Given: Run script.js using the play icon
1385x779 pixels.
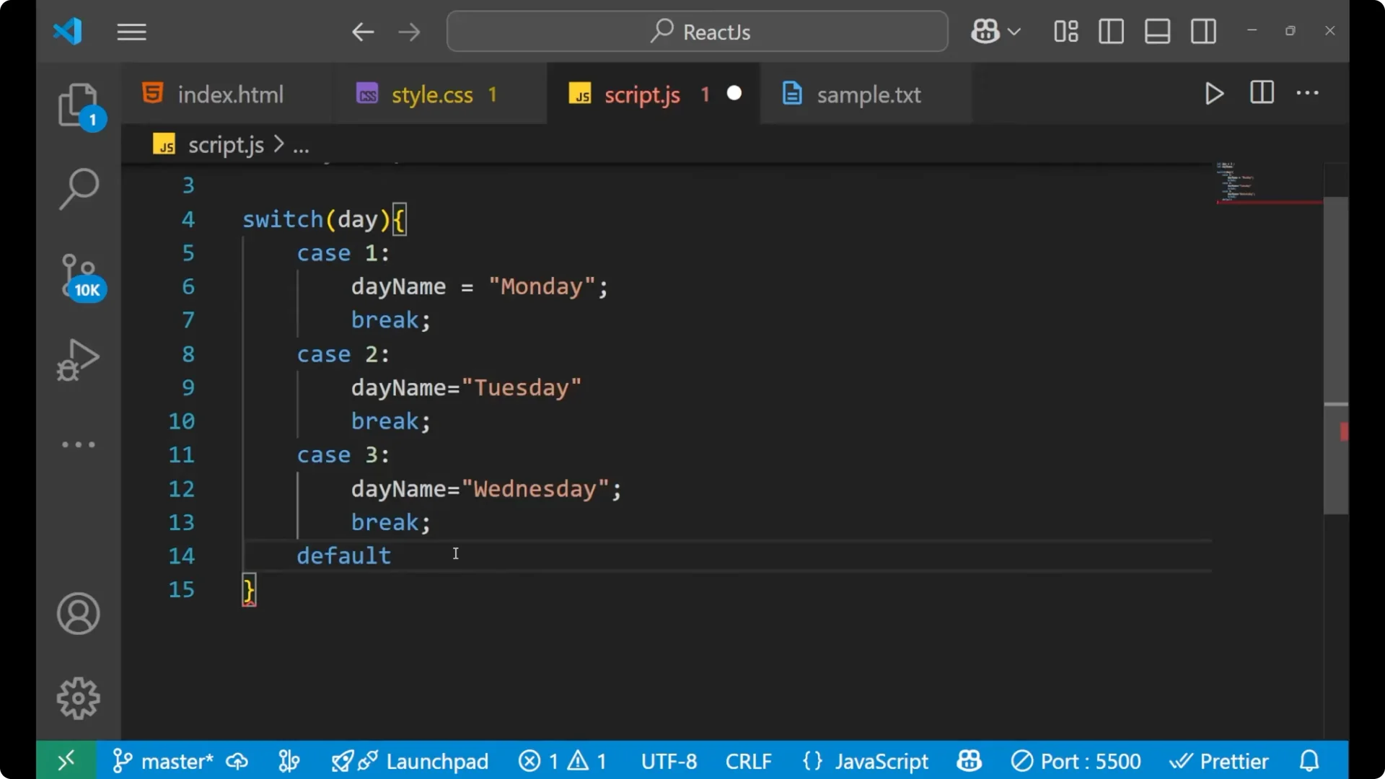Looking at the screenshot, I should tap(1213, 94).
